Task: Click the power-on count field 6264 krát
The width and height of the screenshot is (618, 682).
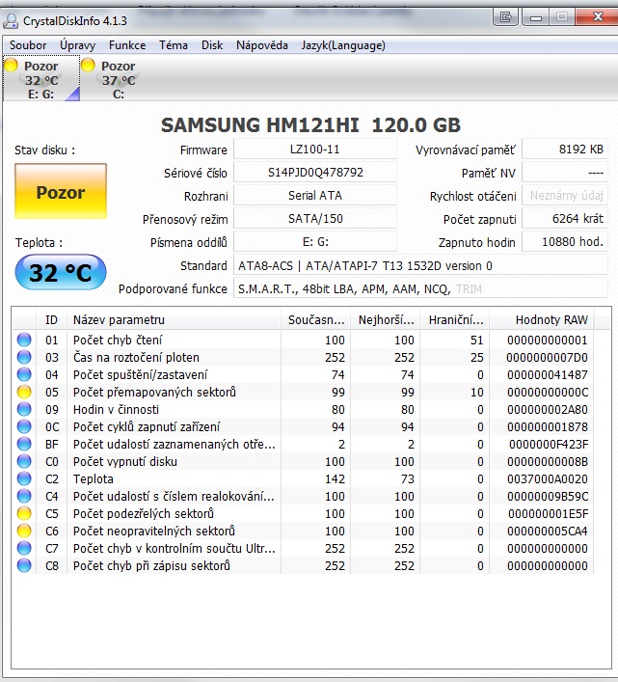Action: 565,218
